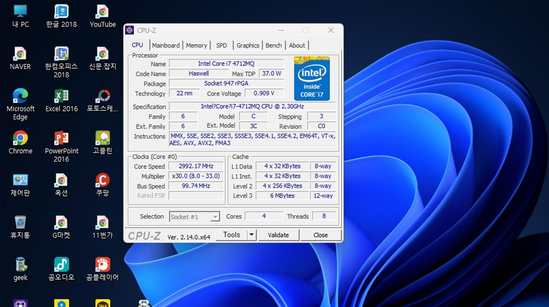This screenshot has width=549, height=307.
Task: Click the Intel Core i7 badge logo
Action: [311, 78]
